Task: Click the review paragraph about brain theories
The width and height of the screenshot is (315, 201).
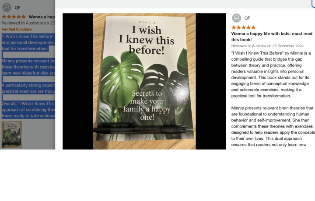Action: [273, 126]
